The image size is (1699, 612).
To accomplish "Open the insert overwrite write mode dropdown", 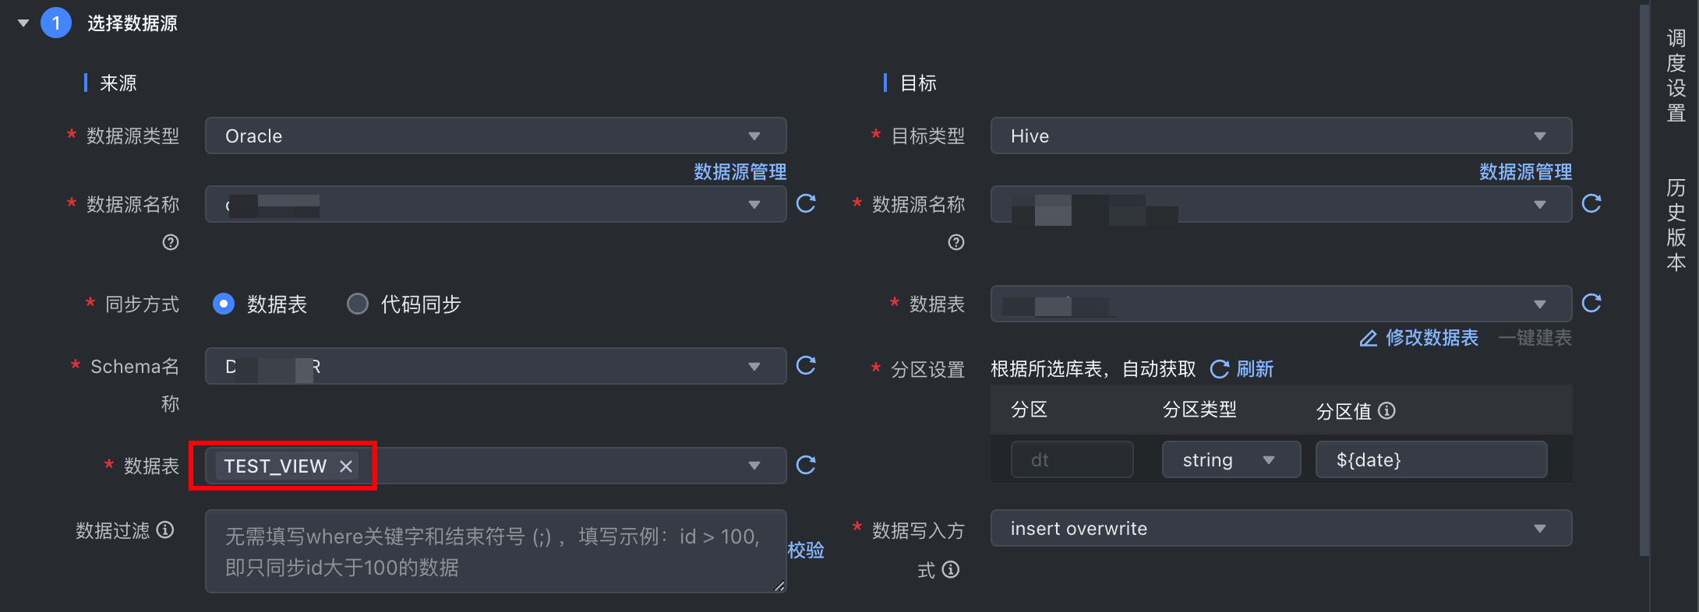I will (1280, 529).
